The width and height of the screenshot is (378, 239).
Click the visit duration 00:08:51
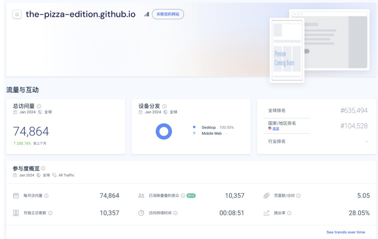232,213
